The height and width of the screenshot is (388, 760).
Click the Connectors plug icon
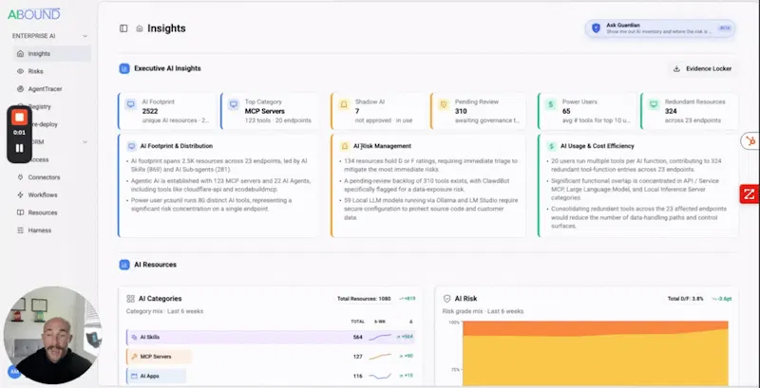tap(20, 177)
